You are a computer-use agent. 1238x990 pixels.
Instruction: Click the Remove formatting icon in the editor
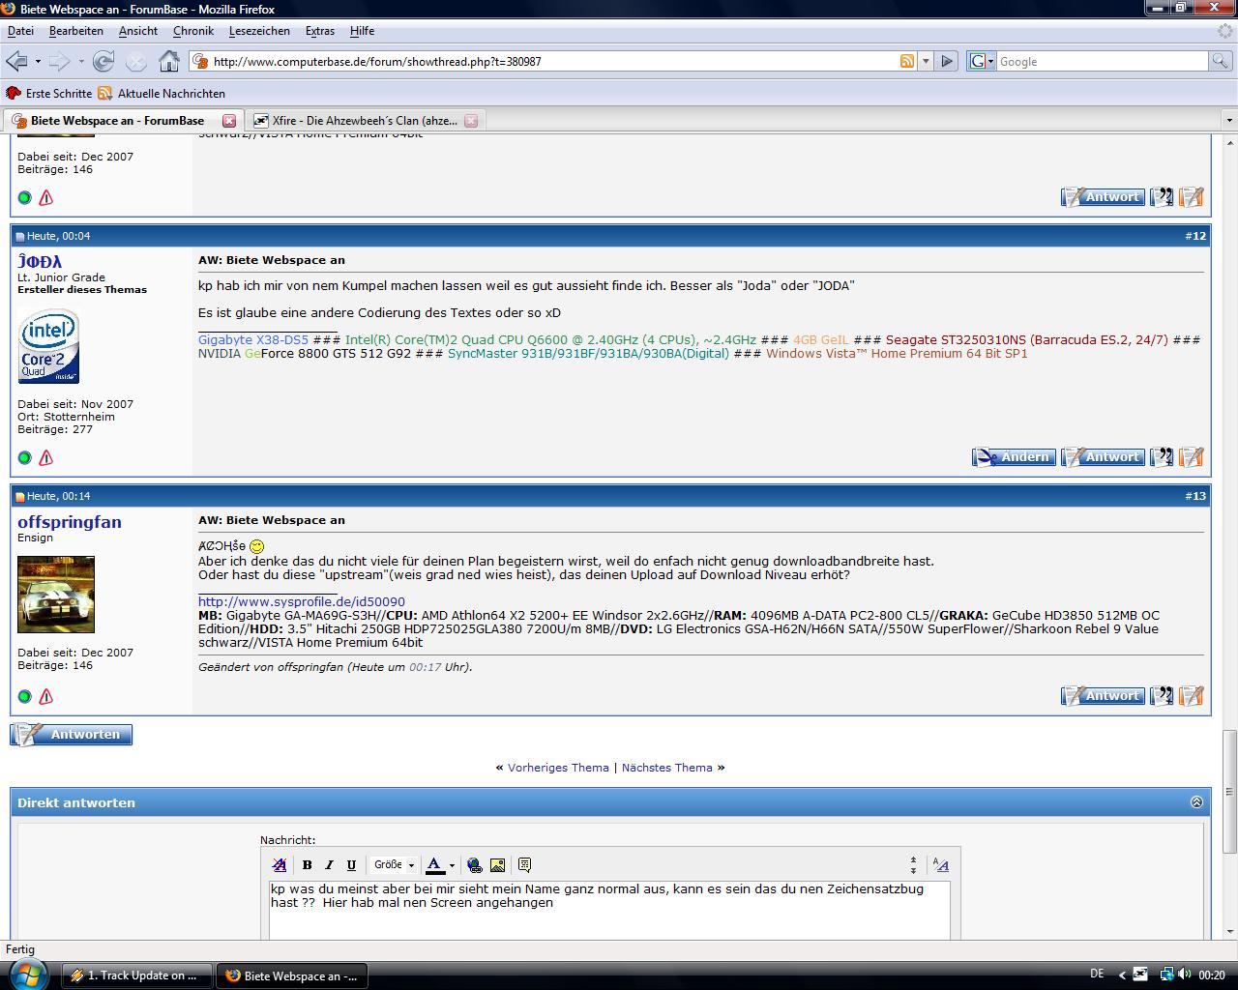point(280,865)
